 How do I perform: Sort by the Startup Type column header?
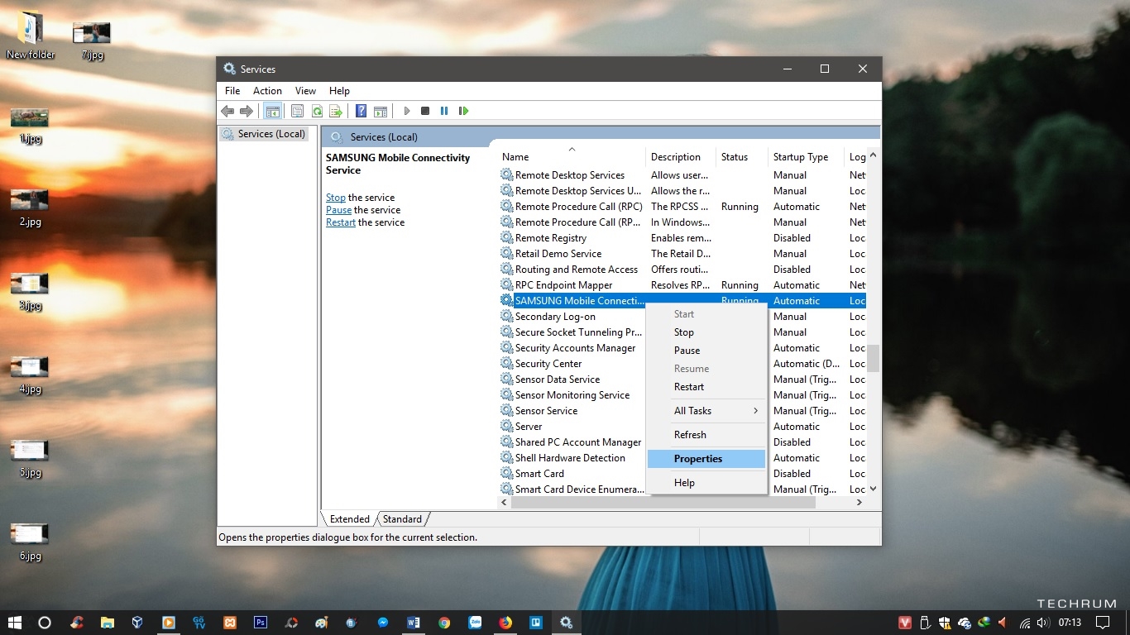(x=800, y=157)
